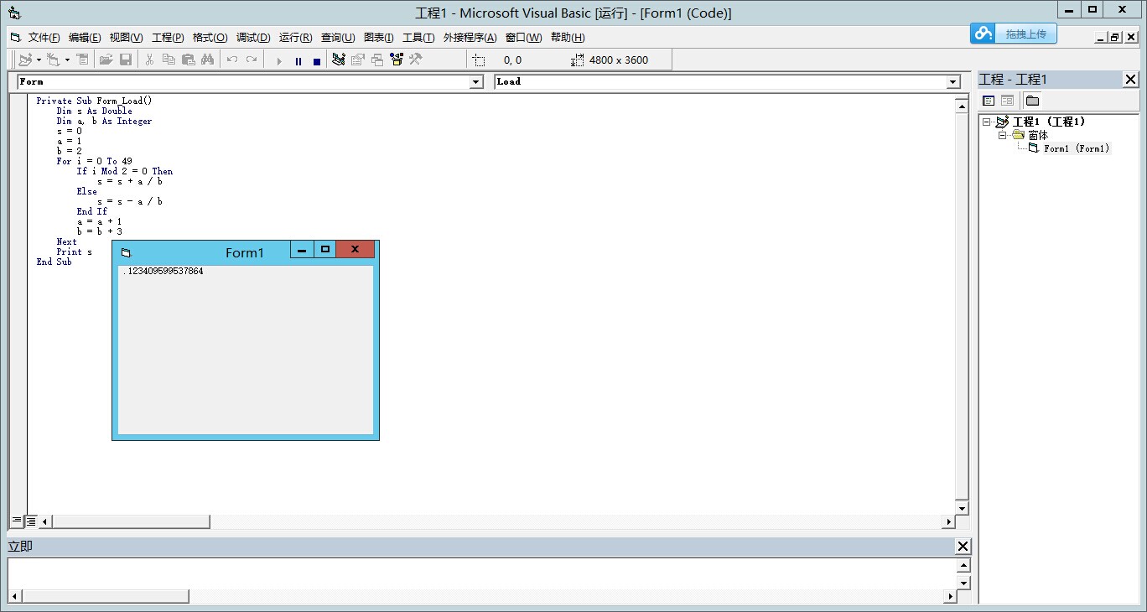Viewport: 1147px width, 612px height.
Task: Click the View Code icon in project panel
Action: tap(989, 101)
